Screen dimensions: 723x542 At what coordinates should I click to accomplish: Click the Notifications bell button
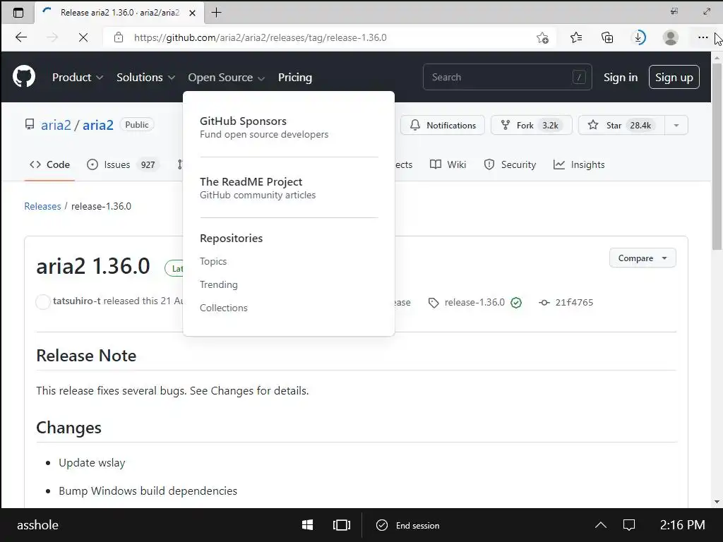(443, 125)
